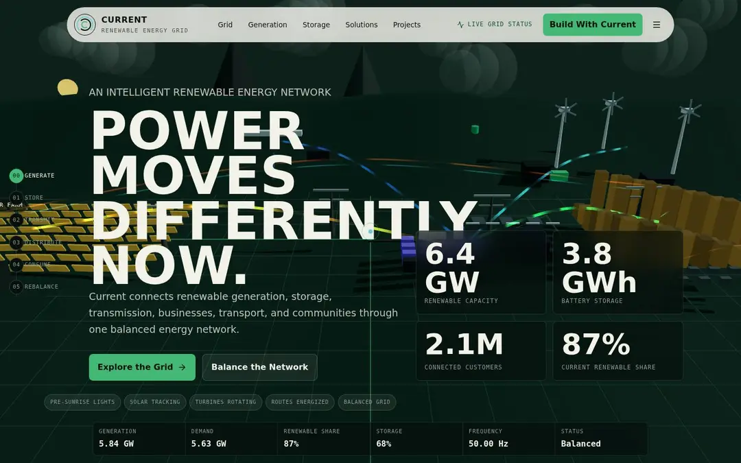Viewport: 741px width, 463px height.
Task: Open the hamburger menu icon
Action: coord(657,25)
